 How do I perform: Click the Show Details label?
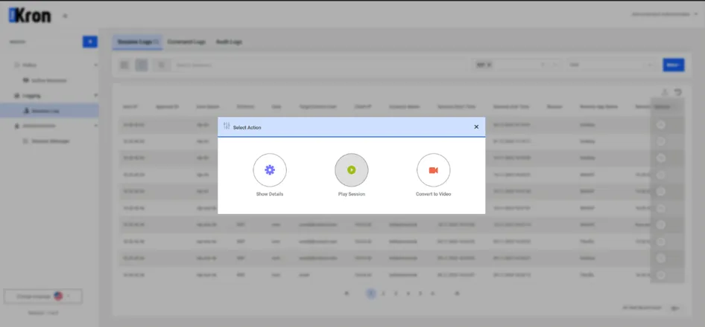pos(270,194)
